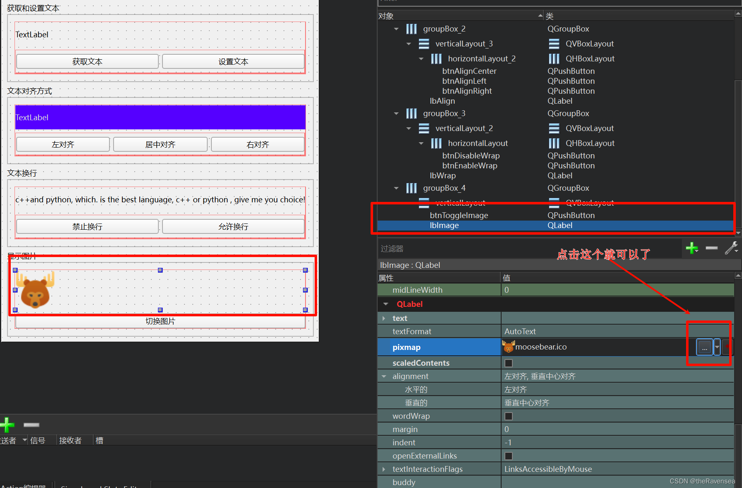Image resolution: width=742 pixels, height=488 pixels.
Task: Select the purple TextLabel on form
Action: click(160, 117)
